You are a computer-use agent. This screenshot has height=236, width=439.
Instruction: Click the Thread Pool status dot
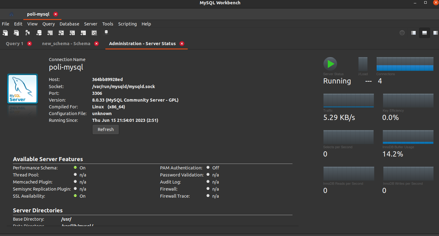coord(75,175)
